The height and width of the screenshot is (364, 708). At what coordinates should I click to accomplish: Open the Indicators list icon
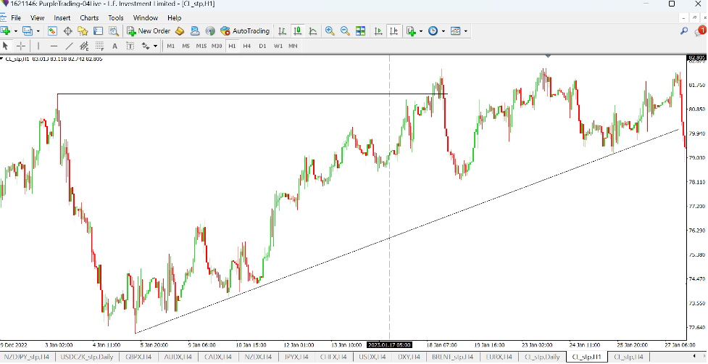coord(411,30)
